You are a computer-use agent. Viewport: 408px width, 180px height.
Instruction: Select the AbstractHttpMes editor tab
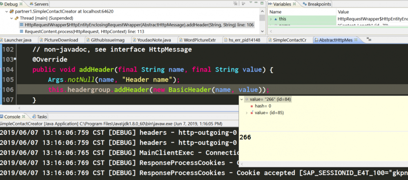[x=336, y=40]
